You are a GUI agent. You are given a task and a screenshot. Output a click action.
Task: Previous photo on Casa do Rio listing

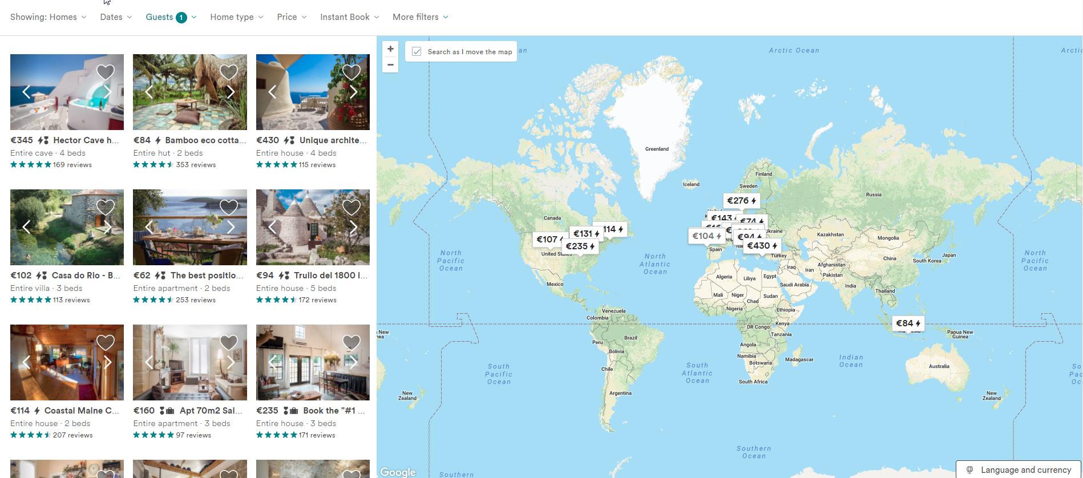click(26, 227)
